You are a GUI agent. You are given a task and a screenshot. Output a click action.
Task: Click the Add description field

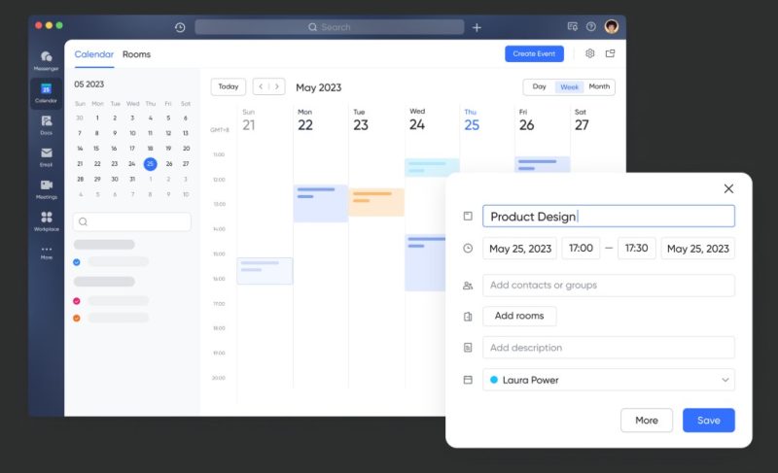(x=609, y=348)
